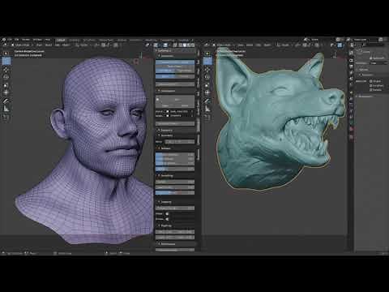Select the Transform tool in right viewport
389x292 pixels.
207,92
